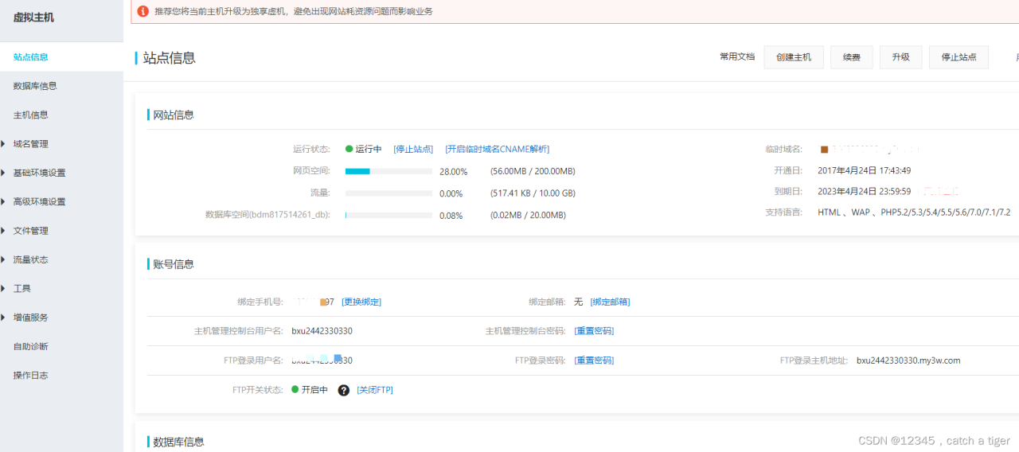Viewport: 1019px width, 452px height.
Task: Expand 基础环境设置 sidebar section
Action: pyautogui.click(x=39, y=173)
